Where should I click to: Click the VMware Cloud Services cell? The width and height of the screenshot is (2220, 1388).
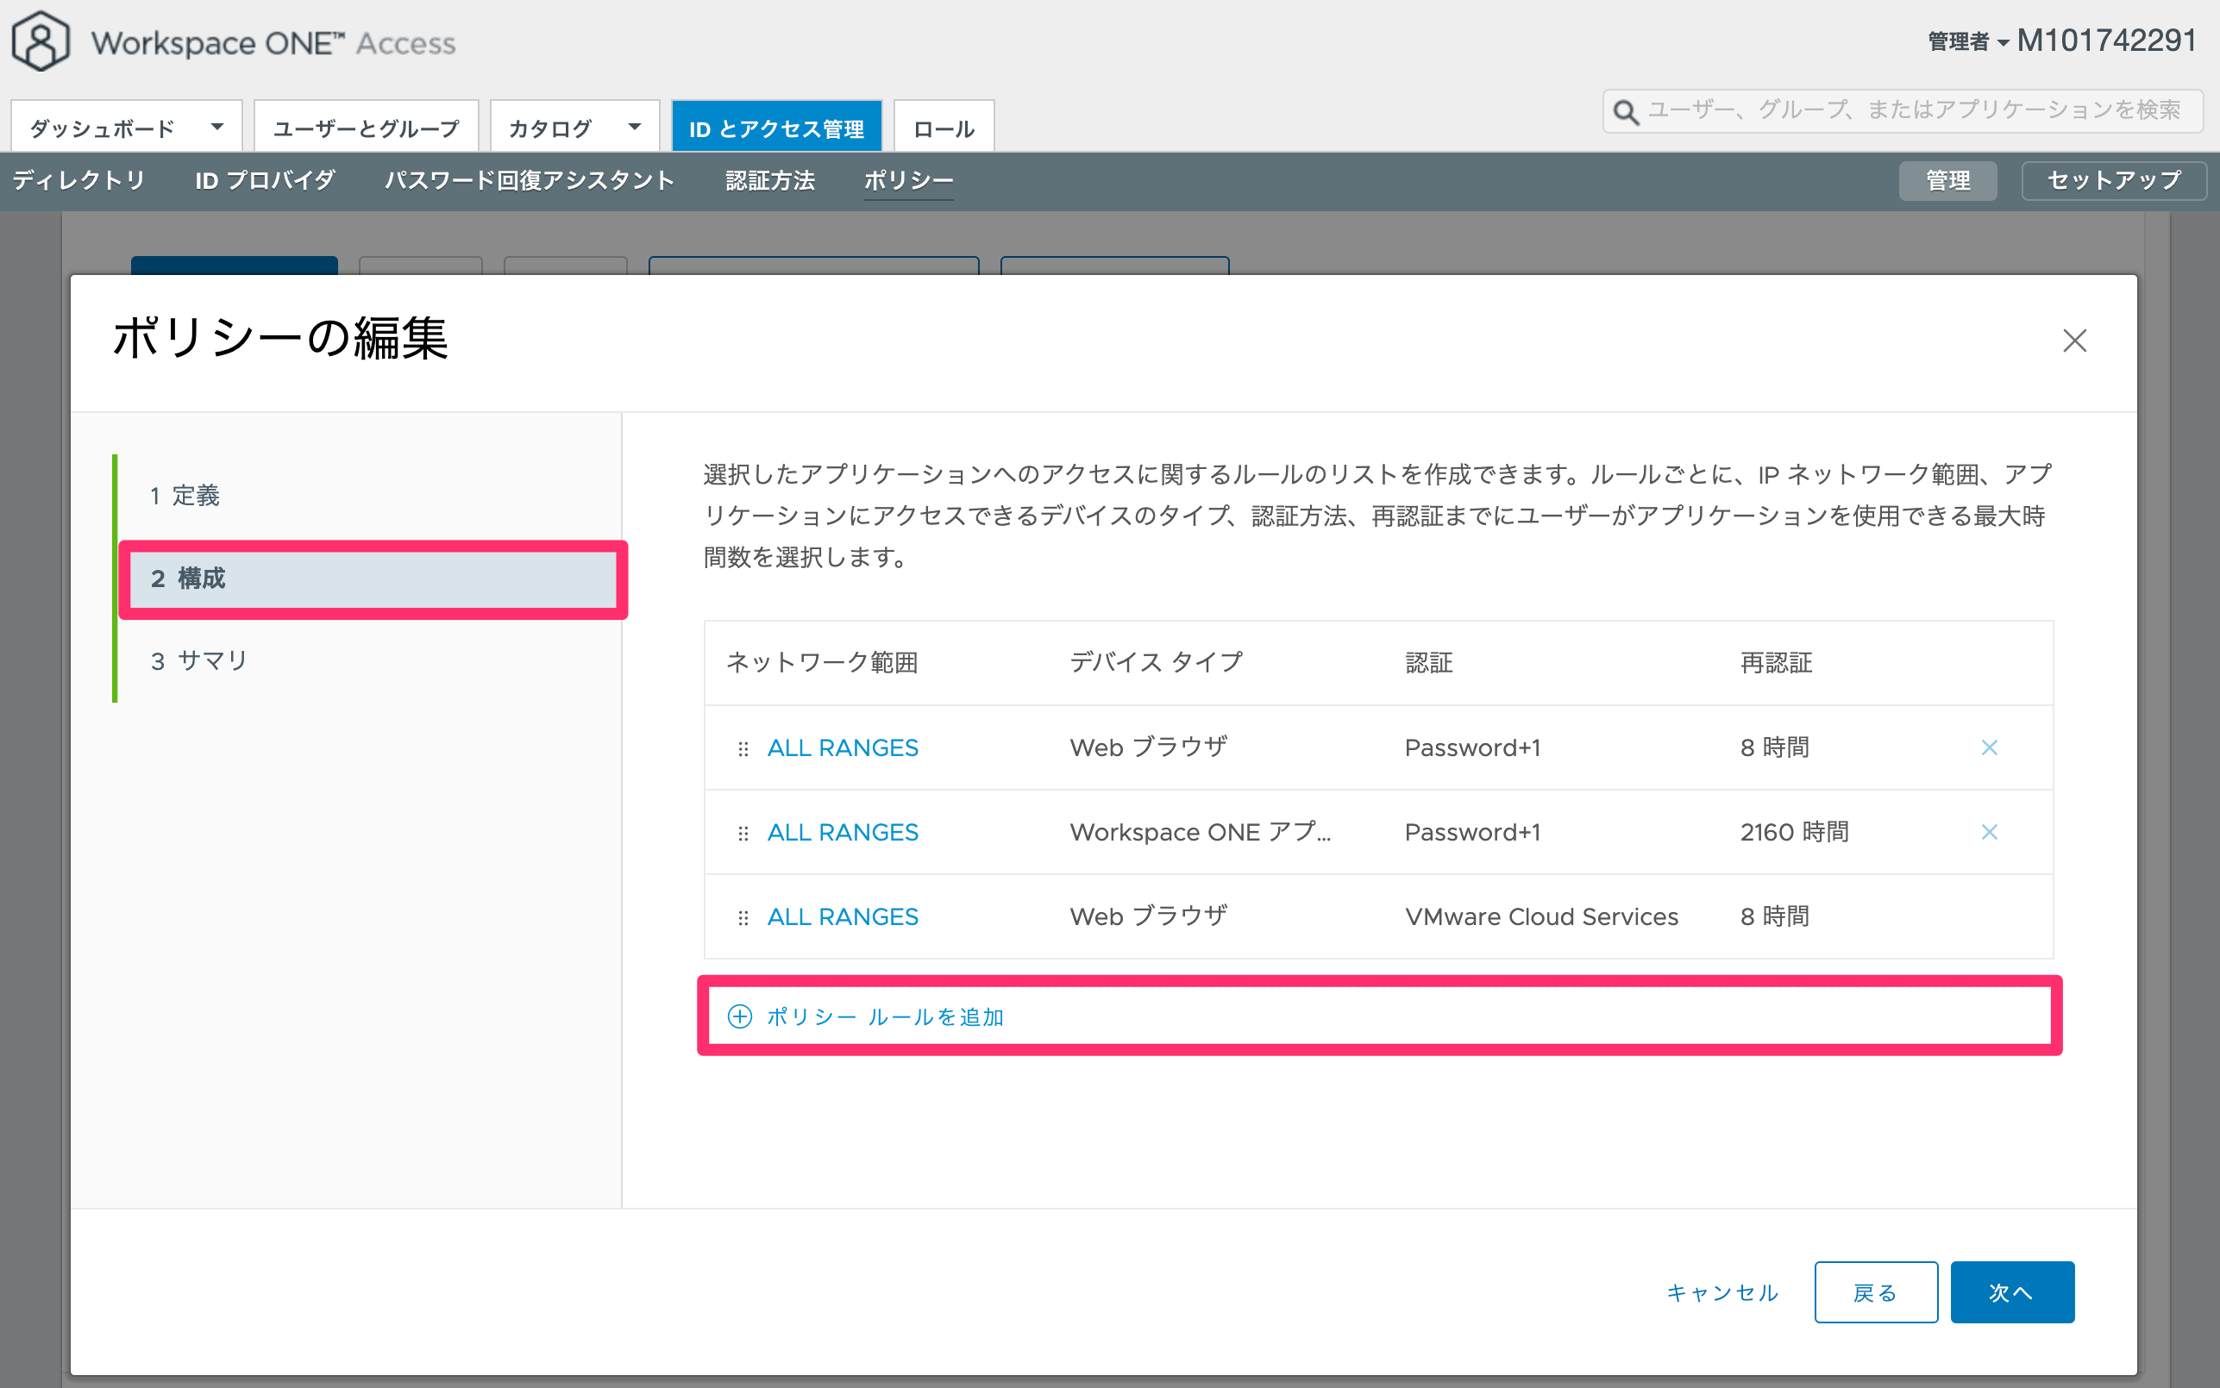[1540, 916]
